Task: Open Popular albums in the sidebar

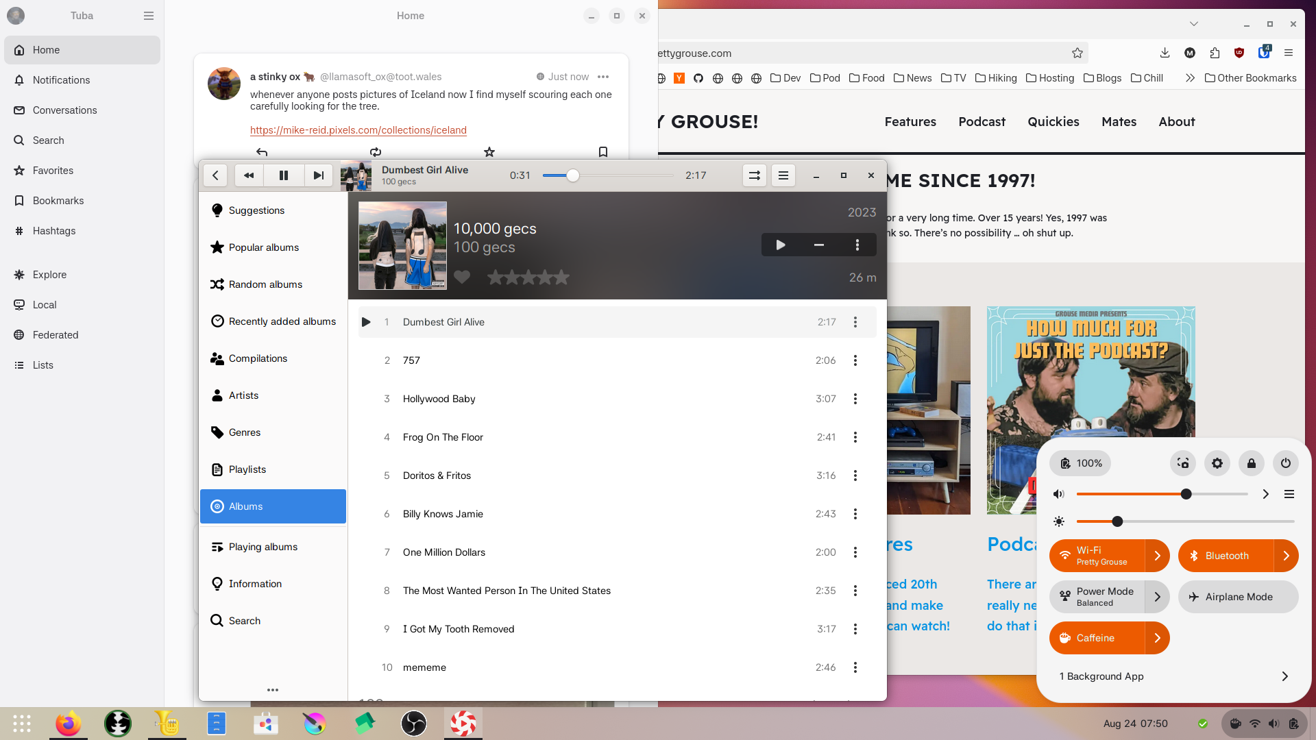Action: [273, 247]
